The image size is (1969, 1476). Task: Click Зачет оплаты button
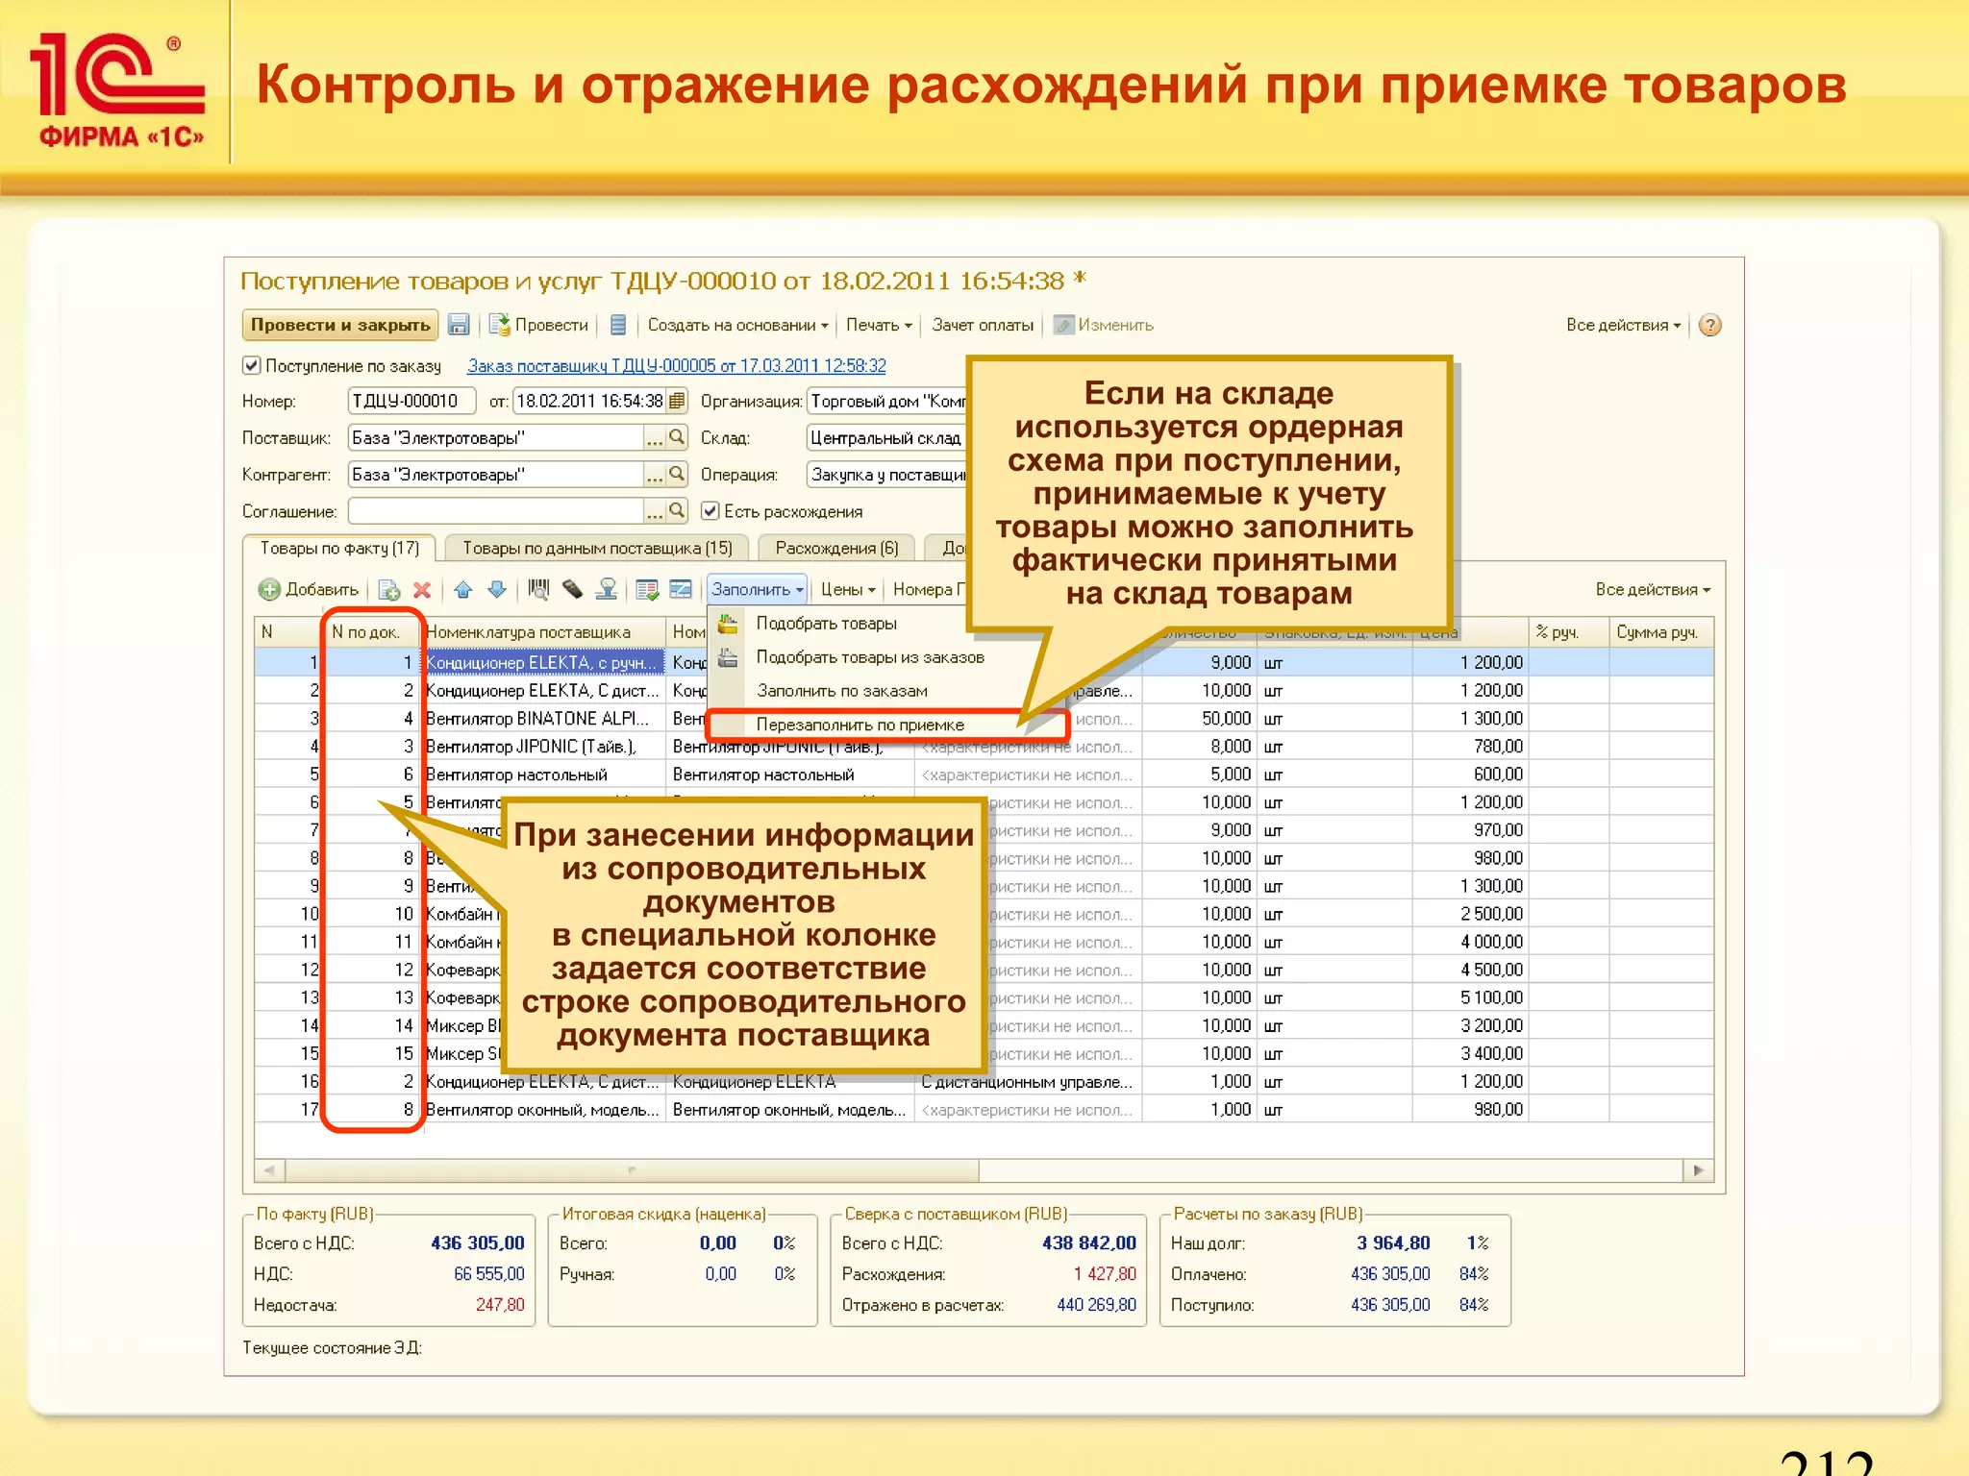pyautogui.click(x=982, y=325)
